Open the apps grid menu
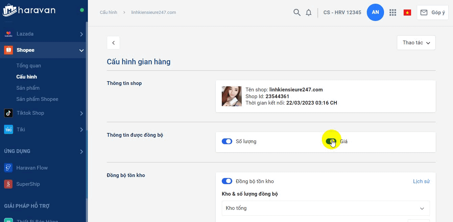 (392, 13)
